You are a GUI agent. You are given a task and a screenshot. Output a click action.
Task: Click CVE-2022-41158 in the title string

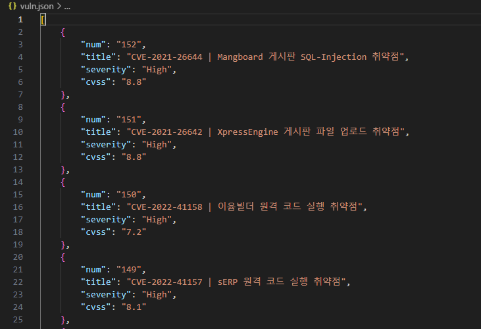point(167,207)
